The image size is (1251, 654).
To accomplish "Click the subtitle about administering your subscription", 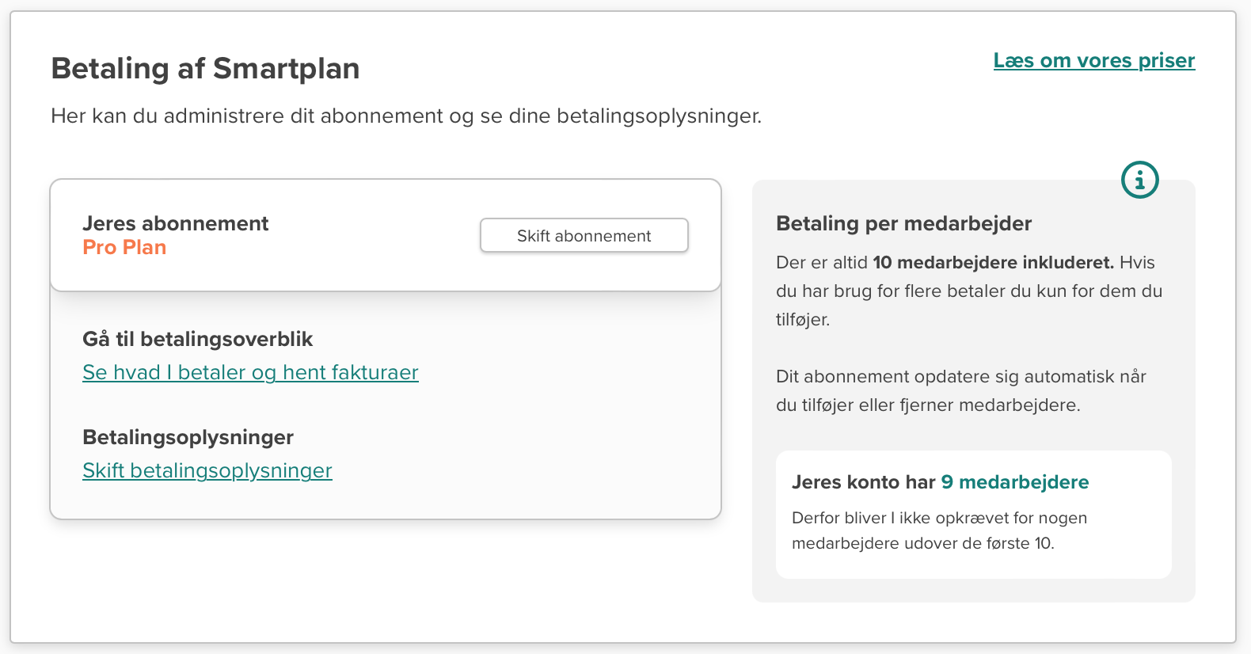I will pyautogui.click(x=405, y=116).
